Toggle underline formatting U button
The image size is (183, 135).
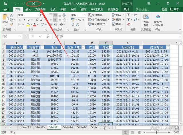(x=29, y=20)
